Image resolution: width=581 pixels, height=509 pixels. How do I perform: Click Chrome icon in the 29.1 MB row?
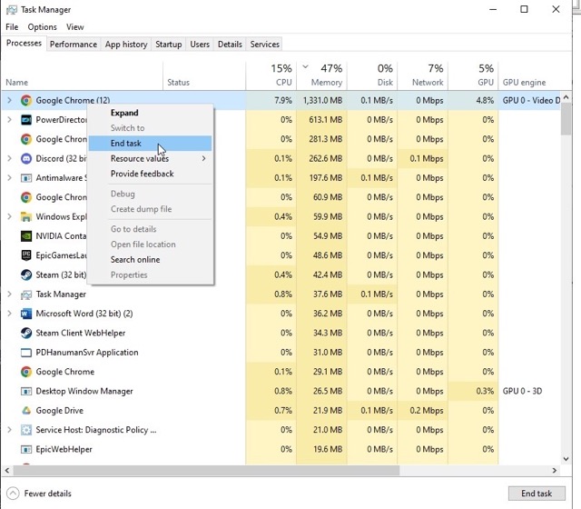tap(26, 372)
